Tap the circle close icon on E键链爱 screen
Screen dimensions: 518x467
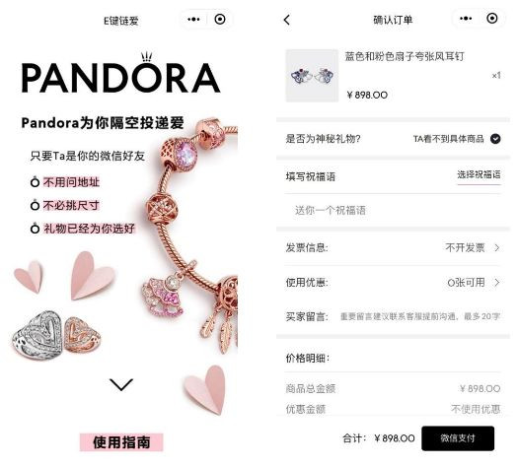coord(220,19)
